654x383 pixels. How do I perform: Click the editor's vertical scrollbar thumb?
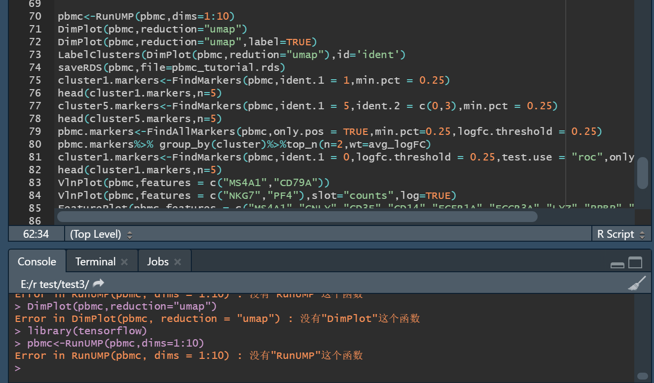(643, 172)
